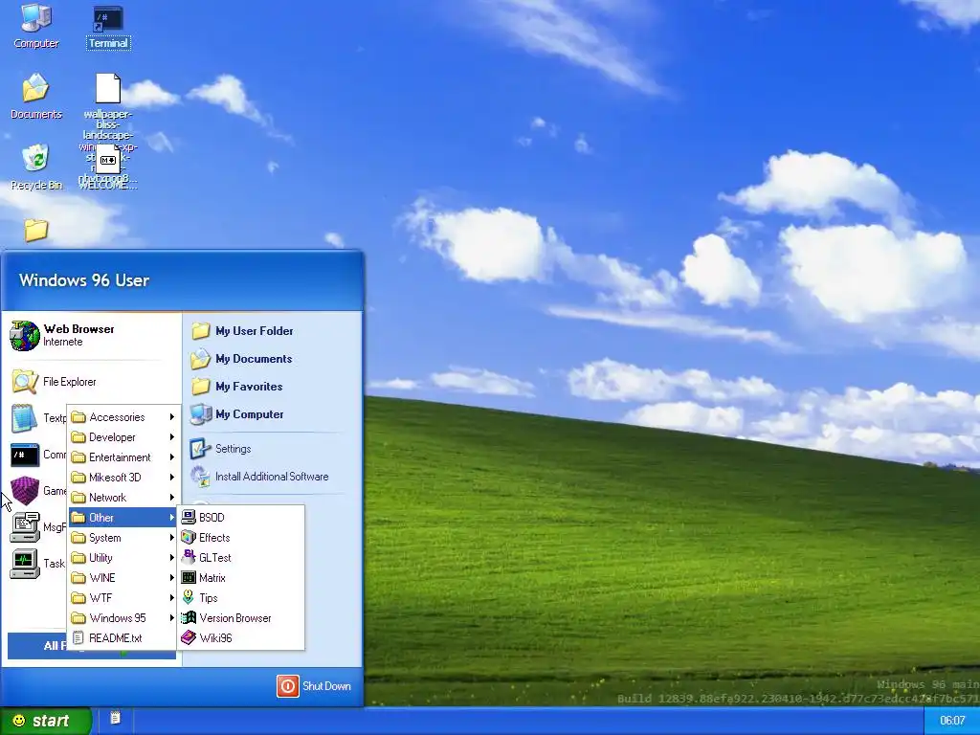Click the start button on taskbar
Screen dimensions: 980x735
[x=46, y=721]
